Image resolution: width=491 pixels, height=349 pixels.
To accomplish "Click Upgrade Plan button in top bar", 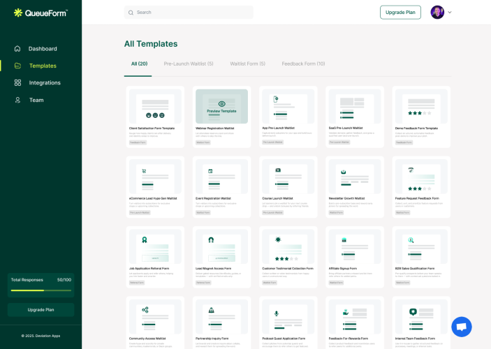I will click(400, 12).
